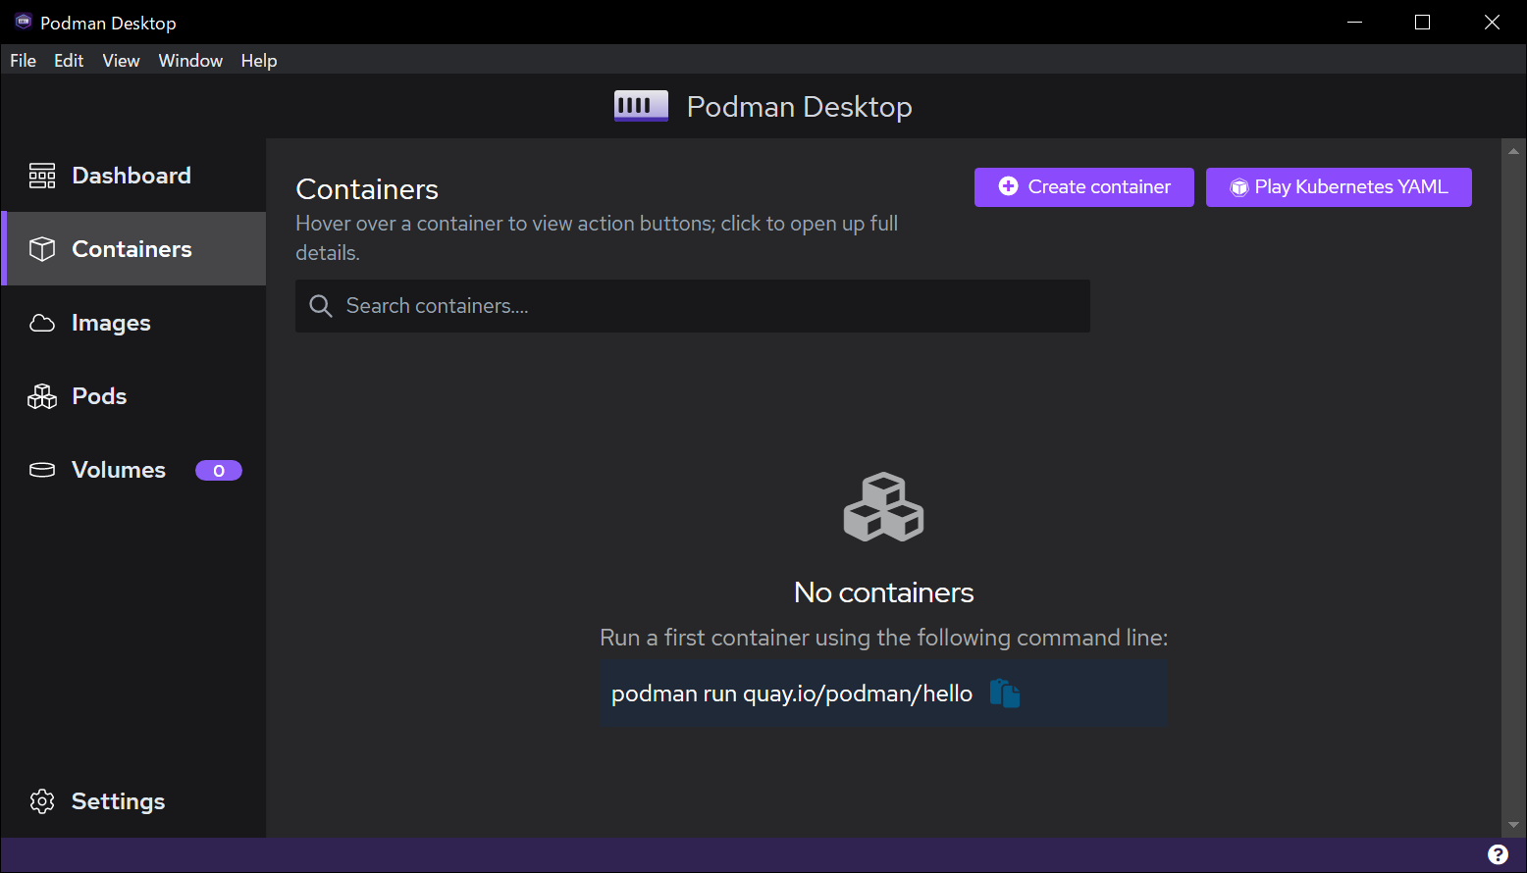This screenshot has height=873, width=1527.
Task: Click the Podman Desktop logo in header
Action: pos(641,106)
